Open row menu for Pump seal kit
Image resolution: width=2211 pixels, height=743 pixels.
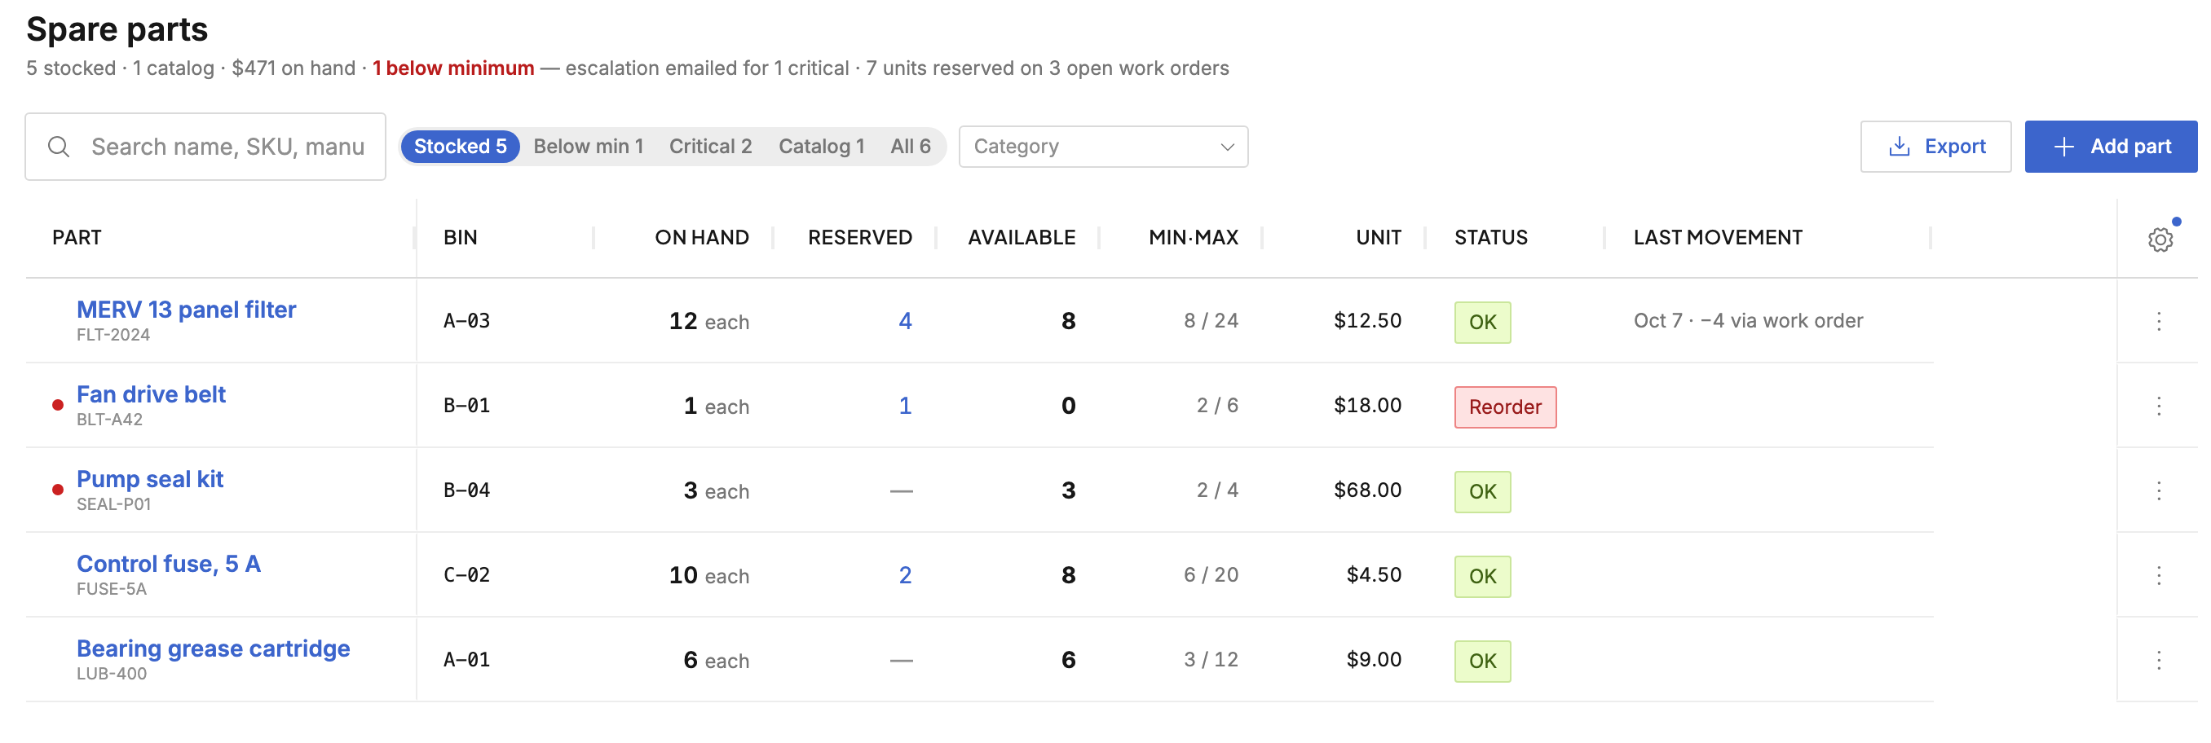(2158, 490)
